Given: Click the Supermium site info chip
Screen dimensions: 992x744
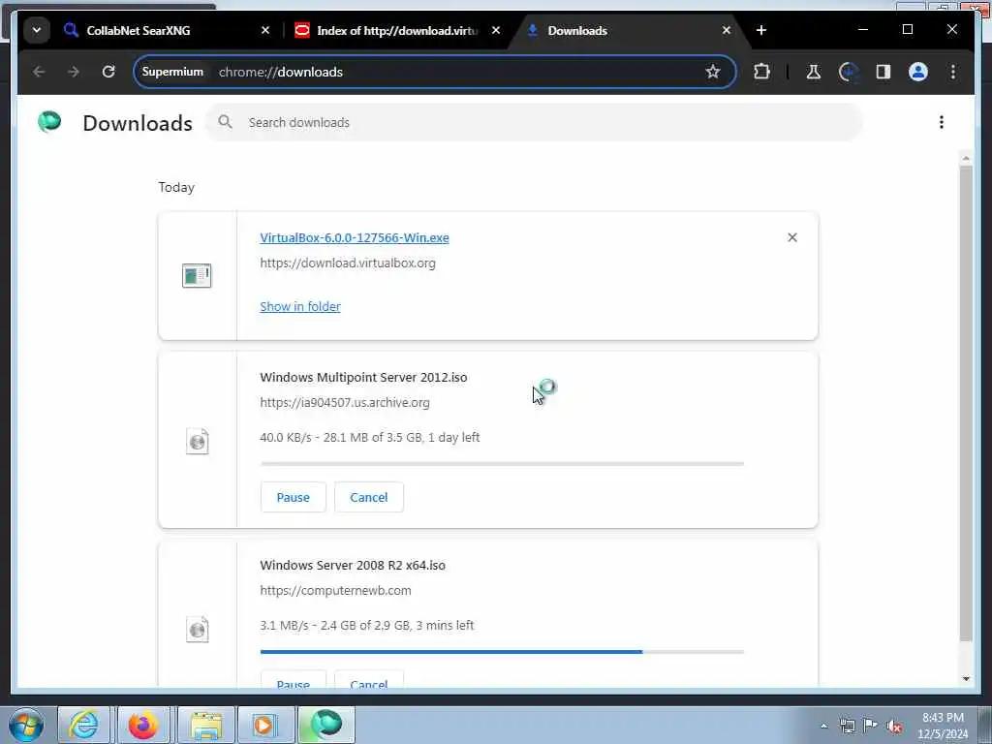Looking at the screenshot, I should click(172, 72).
